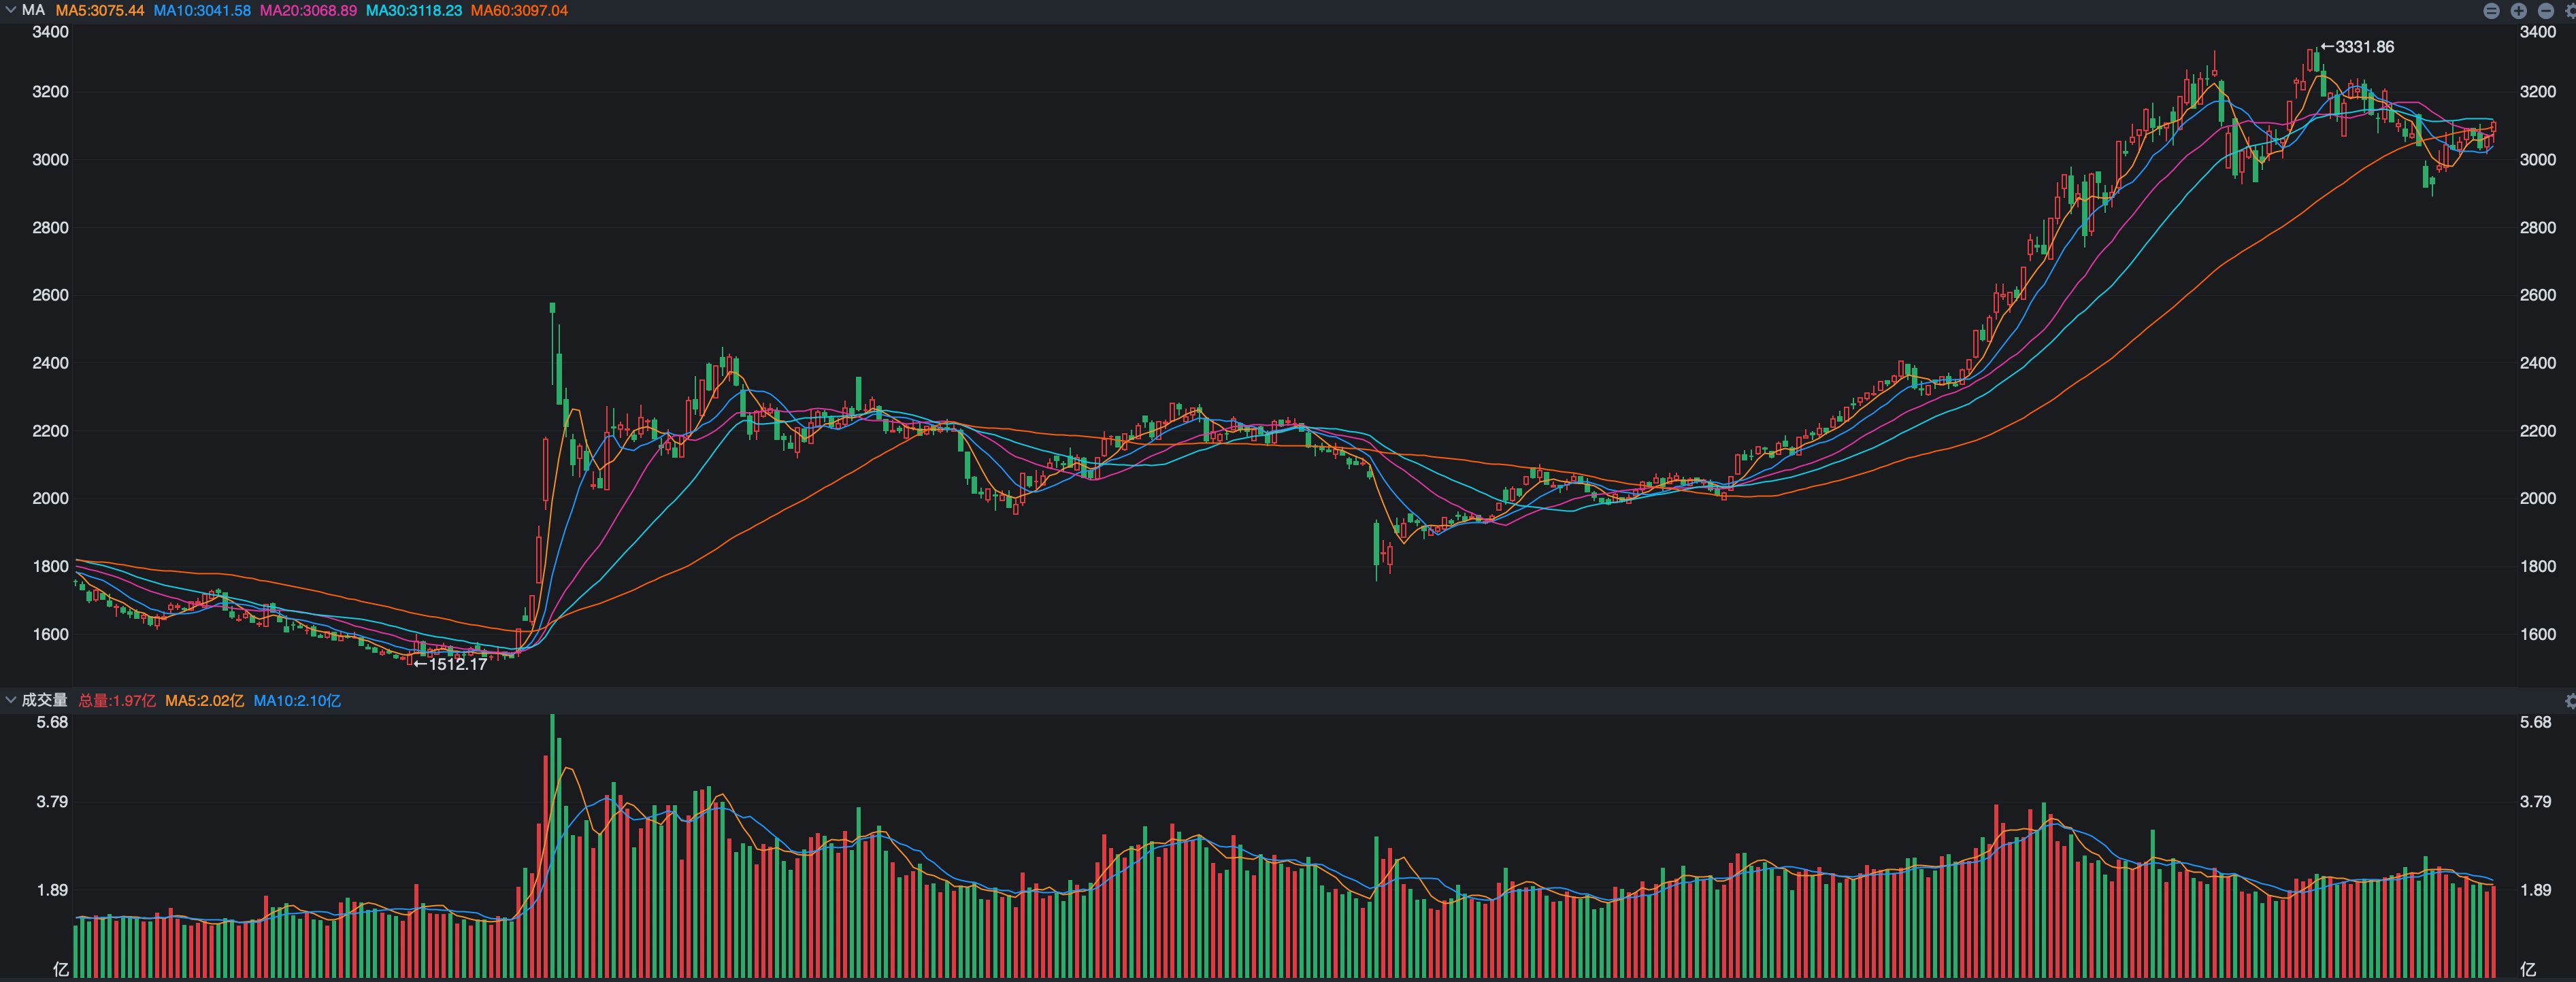Screen dimensions: 2576x982
Task: Click the MA5:3075.44 legend label
Action: pos(100,10)
